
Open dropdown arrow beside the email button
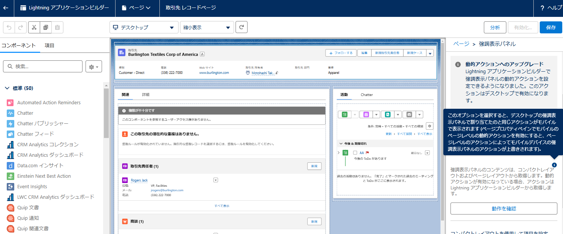tap(419, 115)
